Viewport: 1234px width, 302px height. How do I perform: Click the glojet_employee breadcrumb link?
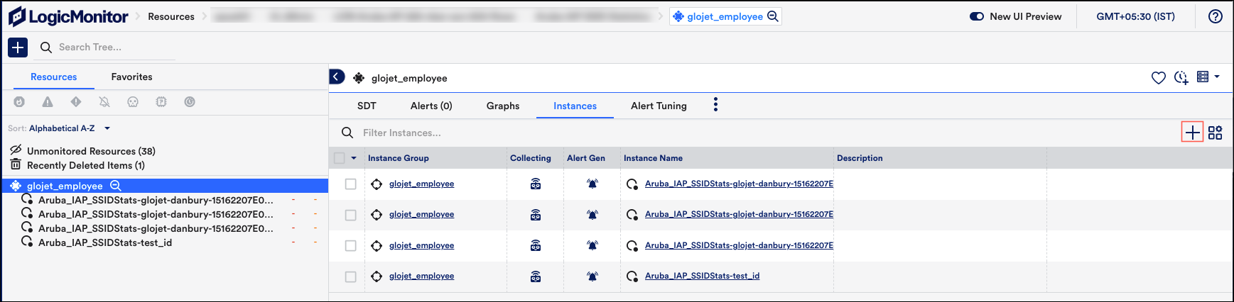(x=725, y=16)
